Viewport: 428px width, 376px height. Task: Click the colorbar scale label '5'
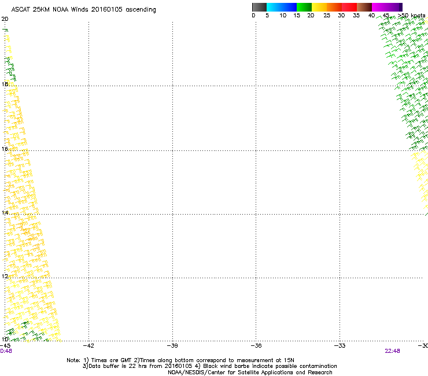[267, 16]
